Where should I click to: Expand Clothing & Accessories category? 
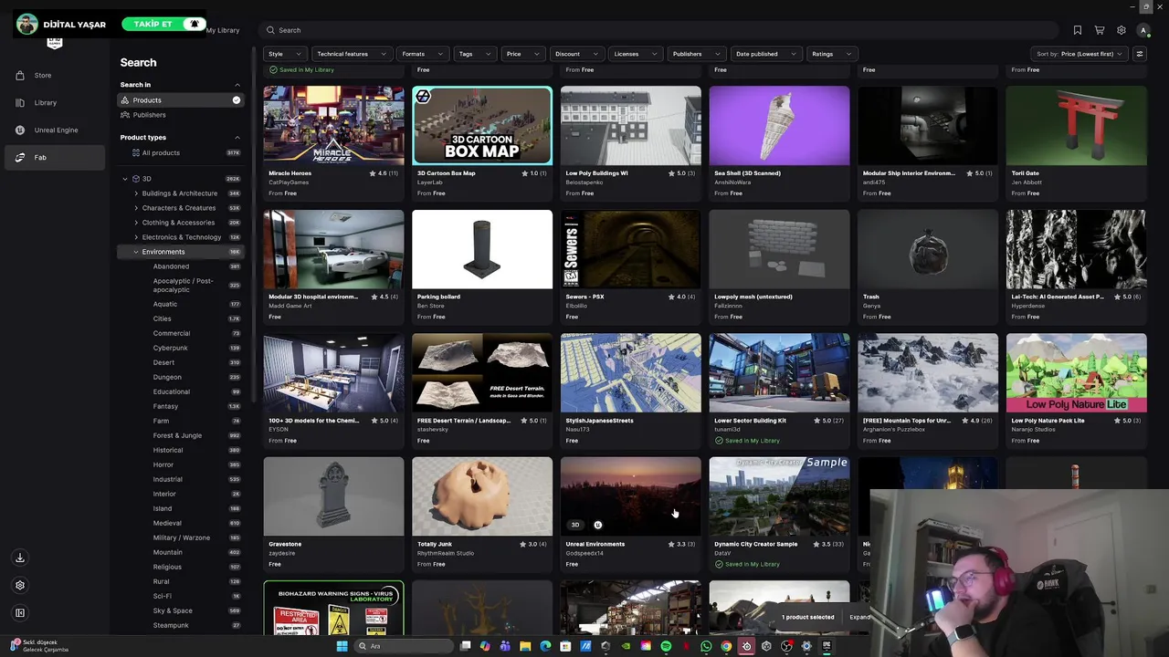[136, 223]
